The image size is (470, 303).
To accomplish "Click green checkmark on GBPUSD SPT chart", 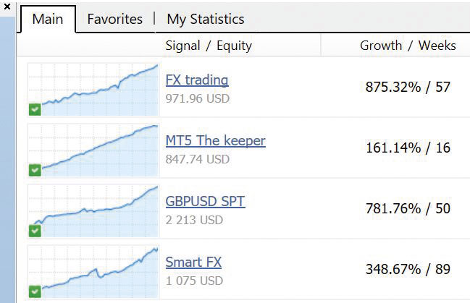I will pyautogui.click(x=35, y=231).
